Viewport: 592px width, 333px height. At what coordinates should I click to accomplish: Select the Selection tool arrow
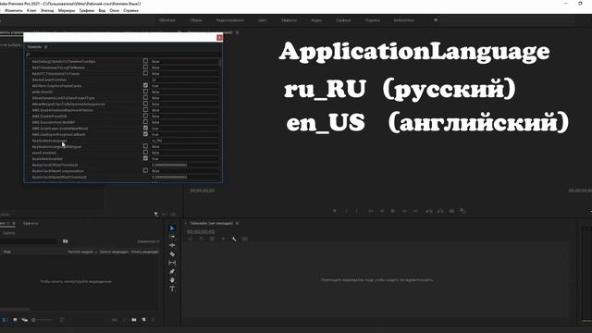(172, 228)
